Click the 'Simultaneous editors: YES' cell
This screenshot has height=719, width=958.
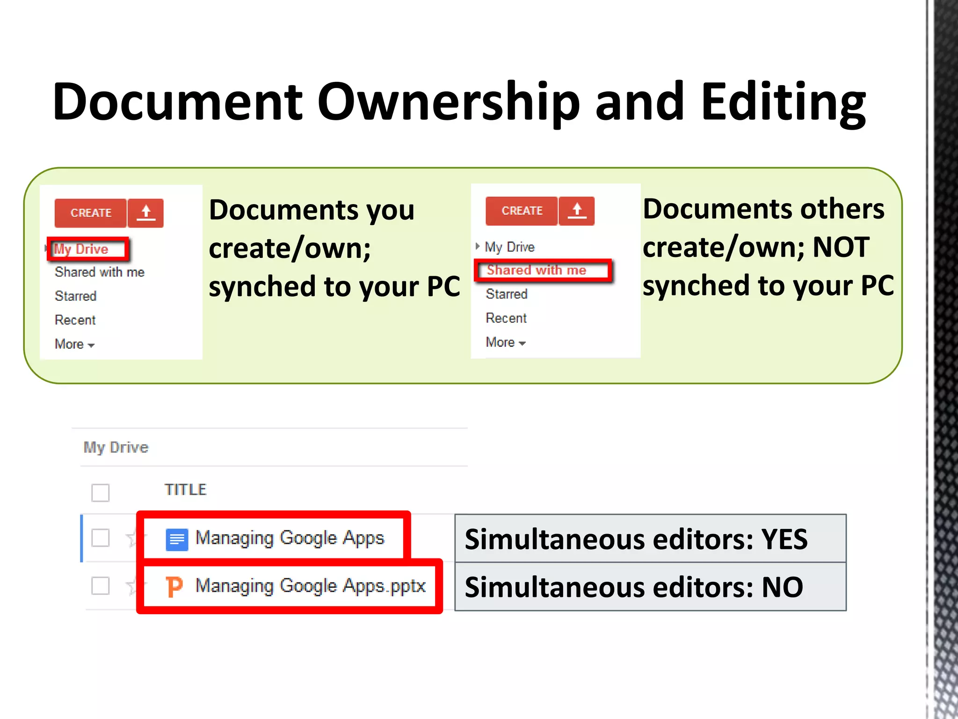coord(650,538)
